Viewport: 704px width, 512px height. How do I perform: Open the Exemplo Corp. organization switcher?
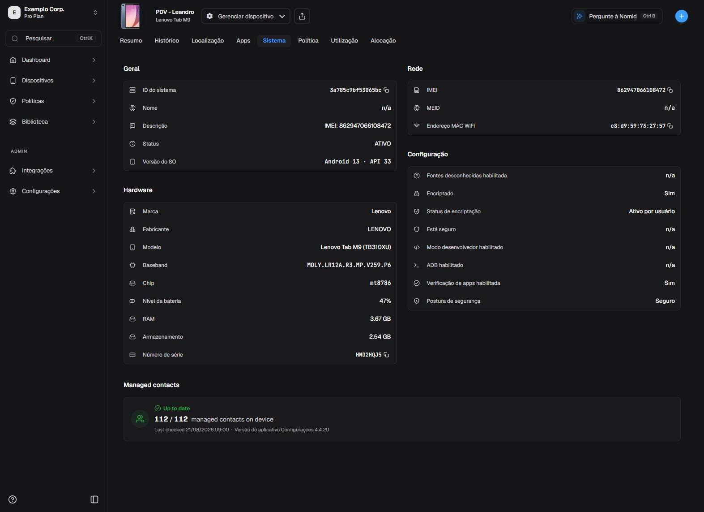pos(53,13)
